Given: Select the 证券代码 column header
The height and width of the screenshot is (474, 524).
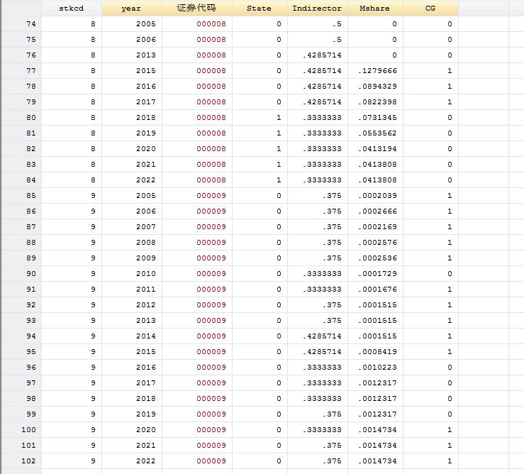Looking at the screenshot, I should (x=197, y=8).
